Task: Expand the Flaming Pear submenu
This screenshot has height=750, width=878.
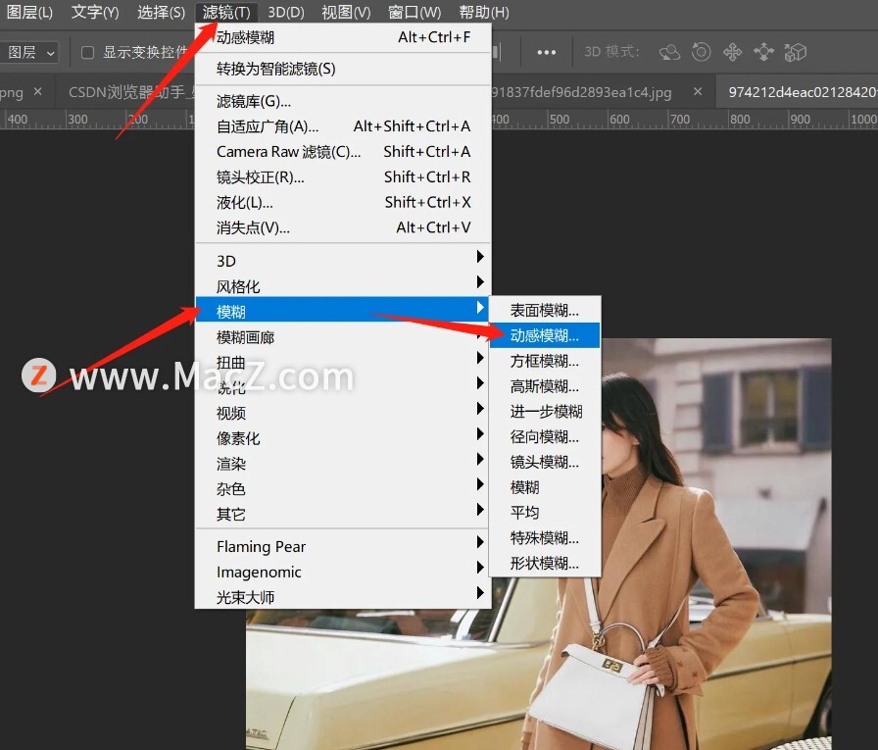Action: 260,546
